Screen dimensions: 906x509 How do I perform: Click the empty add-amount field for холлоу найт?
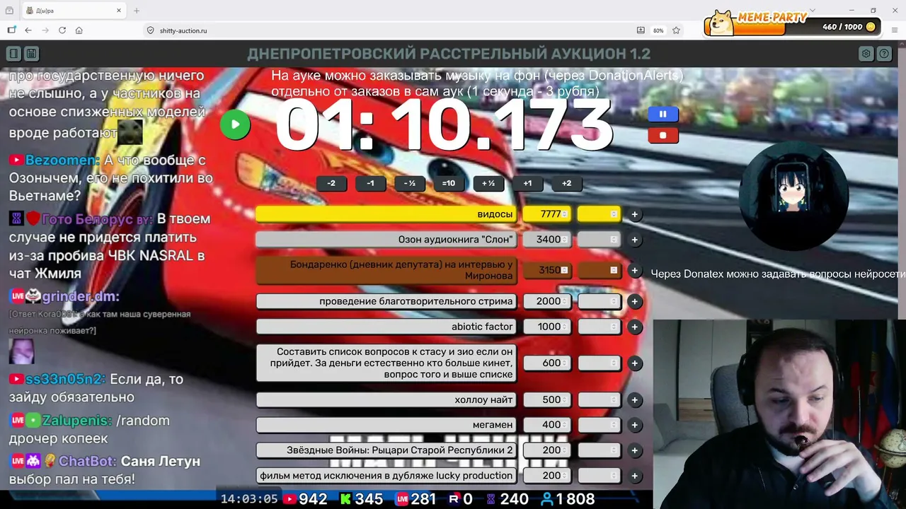[599, 400]
